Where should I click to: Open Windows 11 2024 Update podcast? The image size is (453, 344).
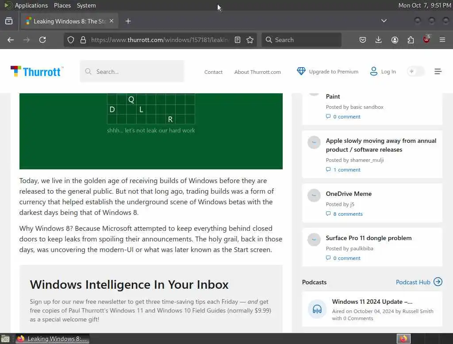372,302
